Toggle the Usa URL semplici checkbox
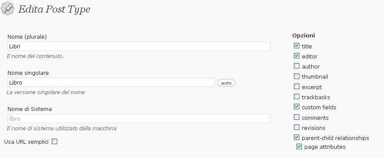The image size is (384, 158). pos(55,141)
